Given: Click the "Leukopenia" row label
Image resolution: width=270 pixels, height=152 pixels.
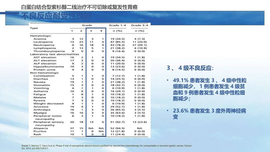Looking at the screenshot, I should click(43, 42).
